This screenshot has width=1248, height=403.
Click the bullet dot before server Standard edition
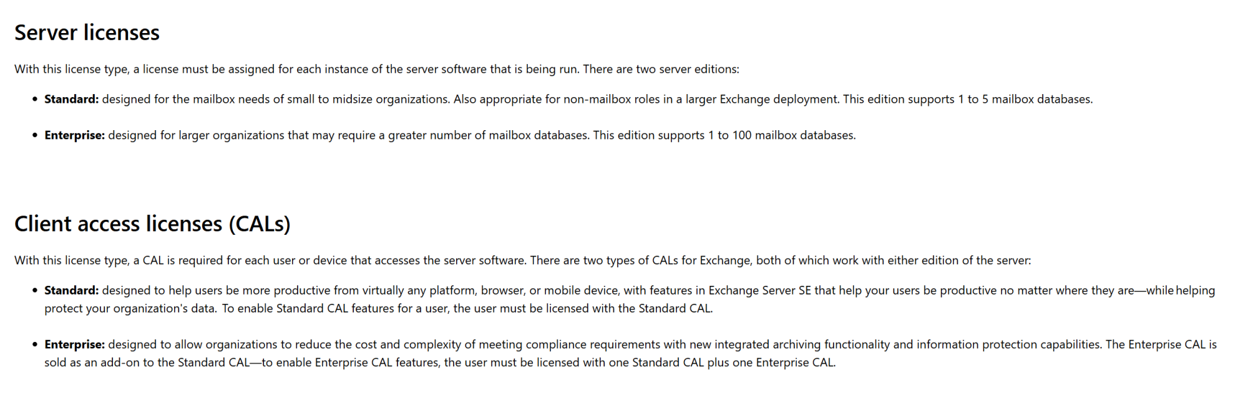pyautogui.click(x=35, y=99)
